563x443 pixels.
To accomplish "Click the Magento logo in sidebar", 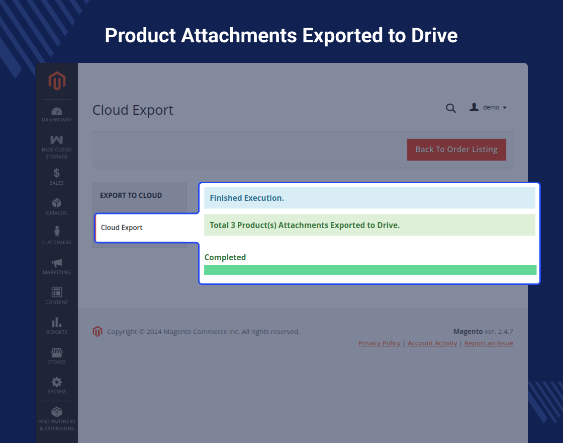I will [x=57, y=81].
